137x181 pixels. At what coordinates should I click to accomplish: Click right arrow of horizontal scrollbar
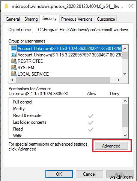click(x=119, y=80)
